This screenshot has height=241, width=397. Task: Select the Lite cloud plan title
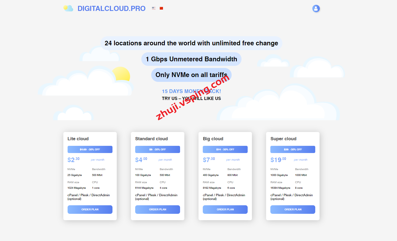[78, 139]
